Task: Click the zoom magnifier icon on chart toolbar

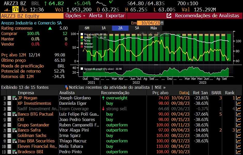Action: tap(165, 34)
